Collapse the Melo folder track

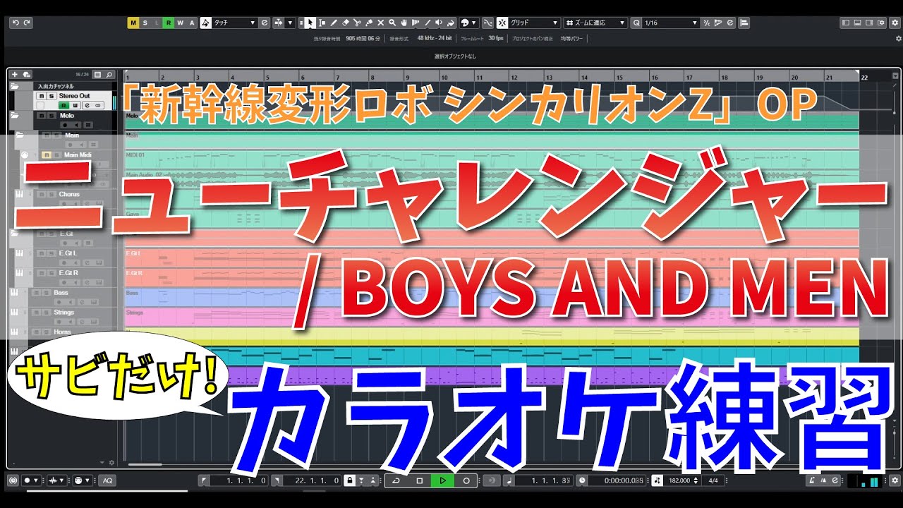point(14,115)
